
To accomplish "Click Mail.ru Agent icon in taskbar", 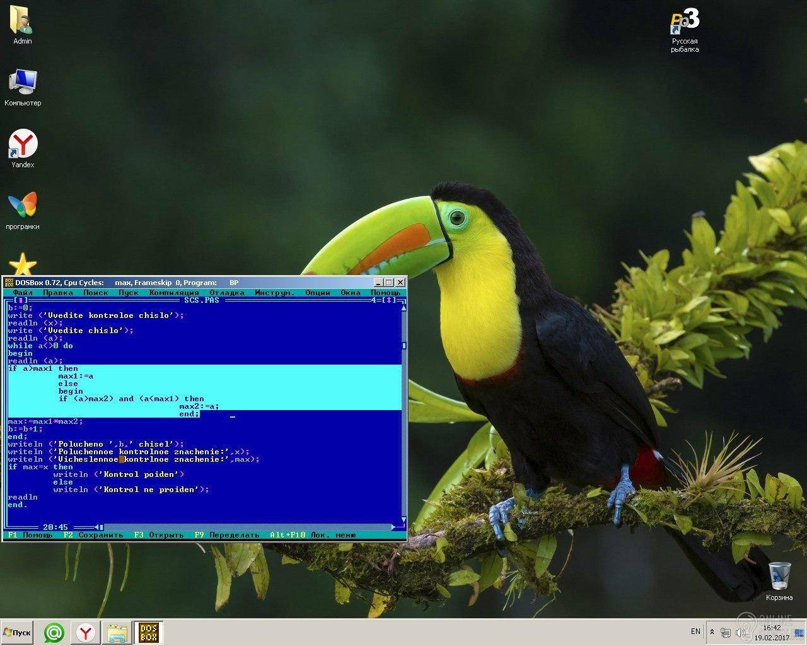I will (x=54, y=632).
